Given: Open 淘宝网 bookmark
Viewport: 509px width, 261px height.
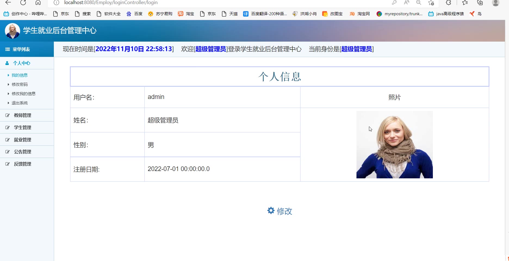Looking at the screenshot, I should (360, 14).
